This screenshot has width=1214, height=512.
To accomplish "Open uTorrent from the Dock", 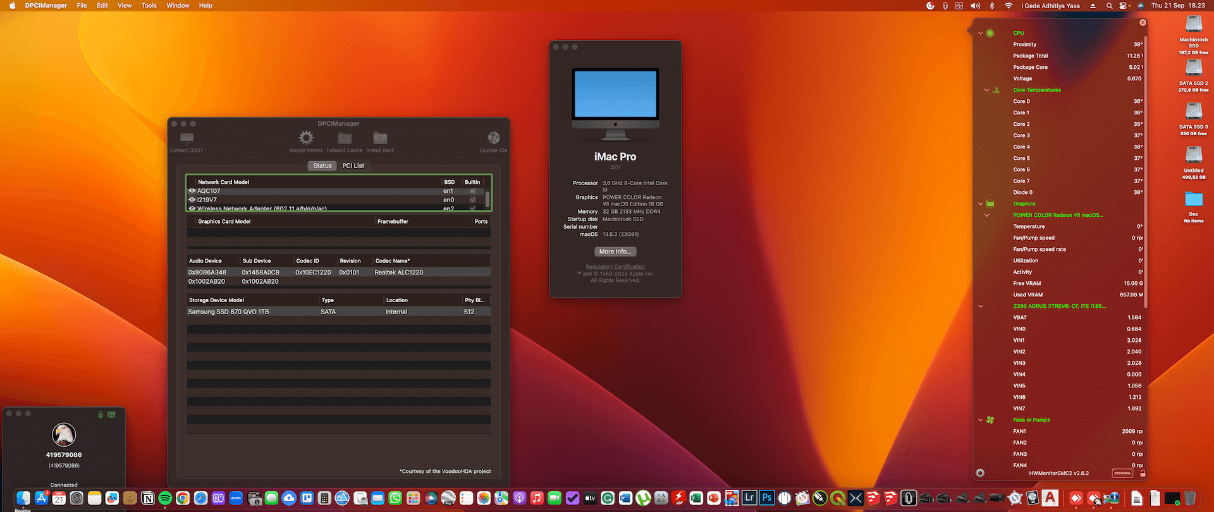I will tap(643, 498).
